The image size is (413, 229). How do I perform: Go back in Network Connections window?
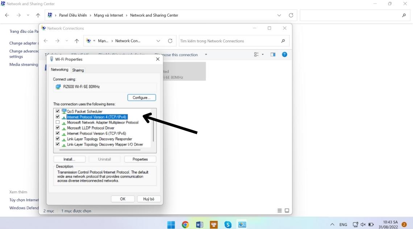click(46, 41)
